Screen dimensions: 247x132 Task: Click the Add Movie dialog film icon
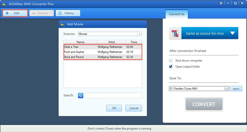pos(62,24)
